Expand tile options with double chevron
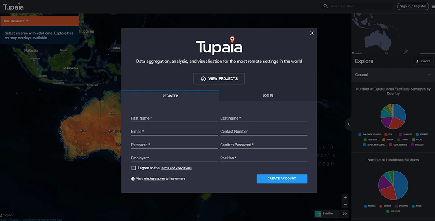 345,214
